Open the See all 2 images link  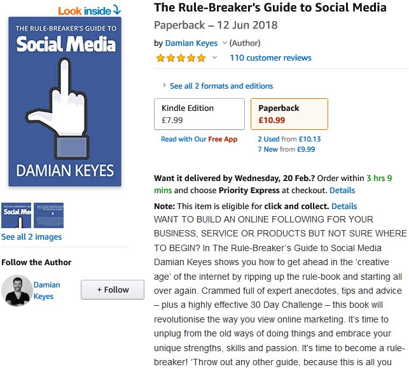click(32, 237)
